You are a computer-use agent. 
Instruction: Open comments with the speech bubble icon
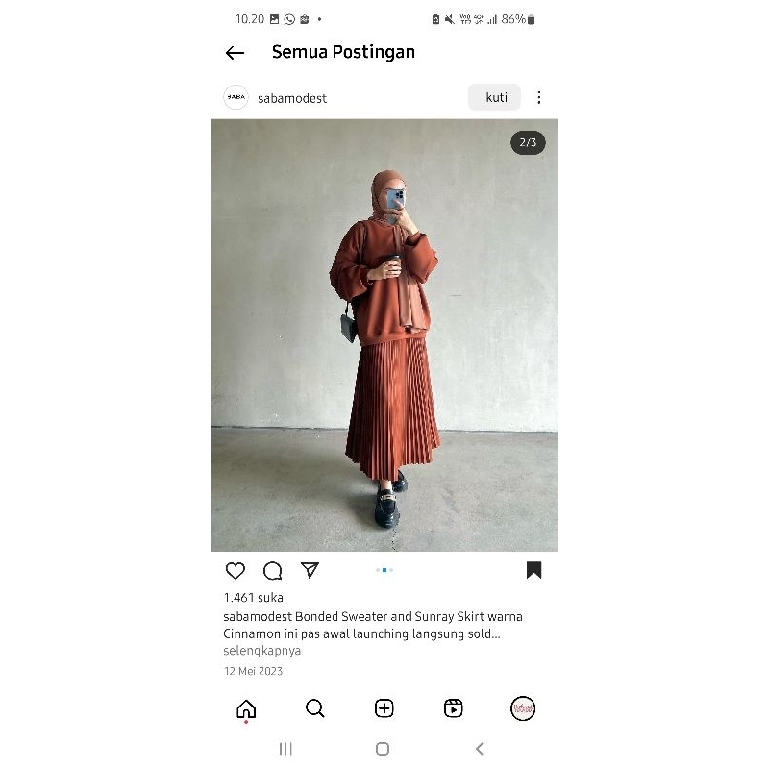click(273, 571)
